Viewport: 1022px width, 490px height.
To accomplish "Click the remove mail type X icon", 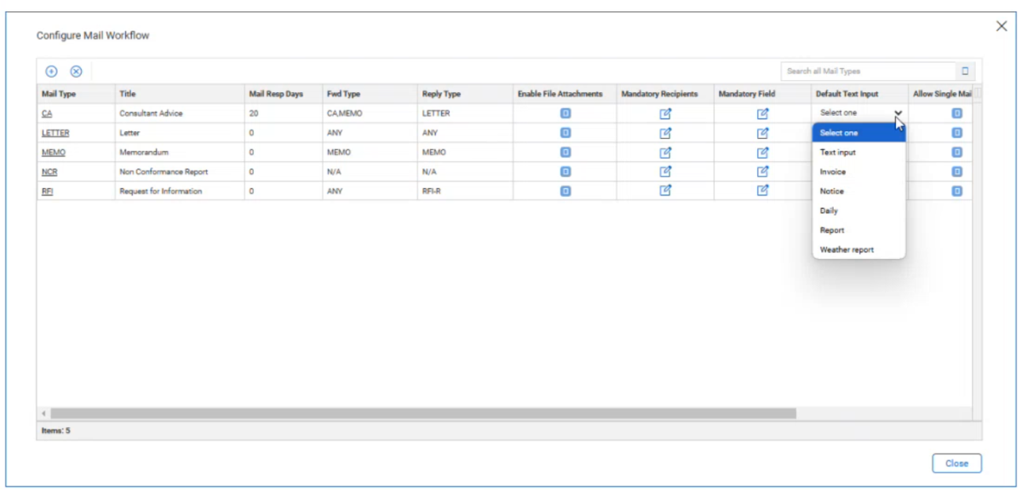I will point(76,72).
